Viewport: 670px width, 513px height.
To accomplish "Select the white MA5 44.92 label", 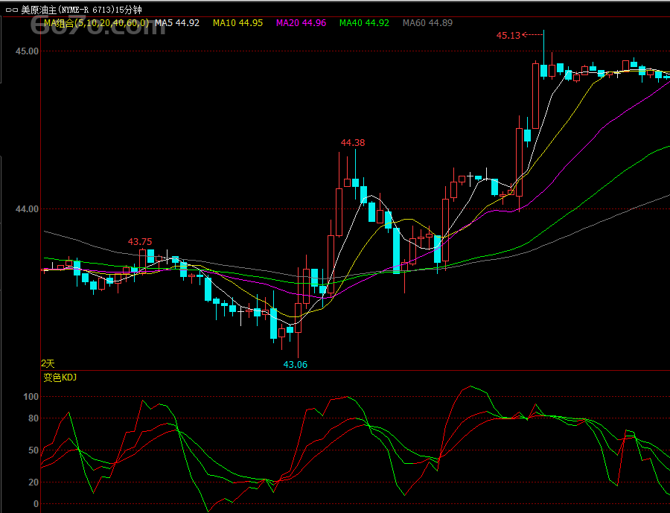I will 177,23.
